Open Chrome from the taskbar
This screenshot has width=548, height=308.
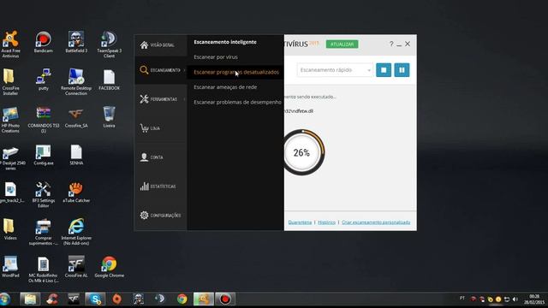pyautogui.click(x=182, y=299)
